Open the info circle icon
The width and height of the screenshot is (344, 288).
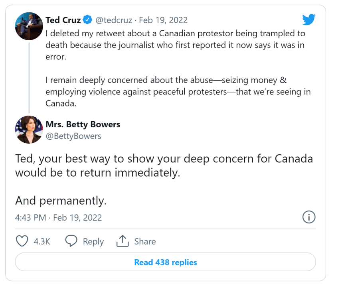309,217
